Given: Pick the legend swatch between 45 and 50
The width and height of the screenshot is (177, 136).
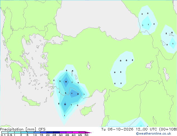Looking at the screenshot, I should click(82, 132).
